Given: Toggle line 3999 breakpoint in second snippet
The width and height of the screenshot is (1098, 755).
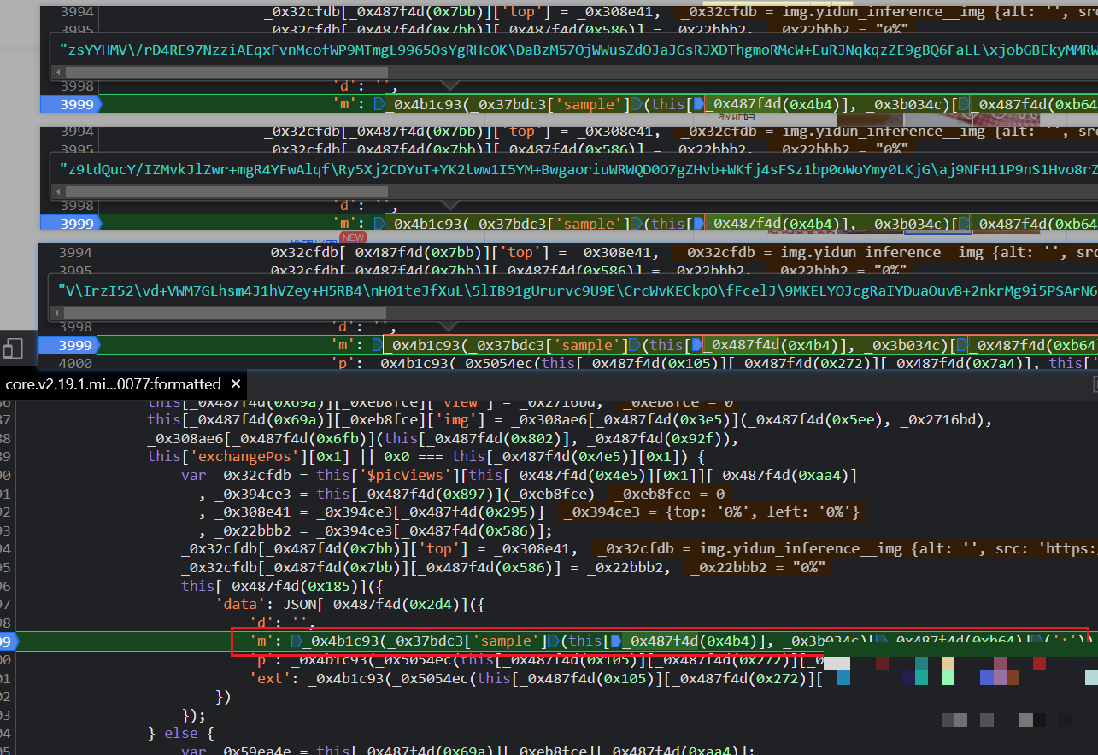Looking at the screenshot, I should (x=77, y=224).
